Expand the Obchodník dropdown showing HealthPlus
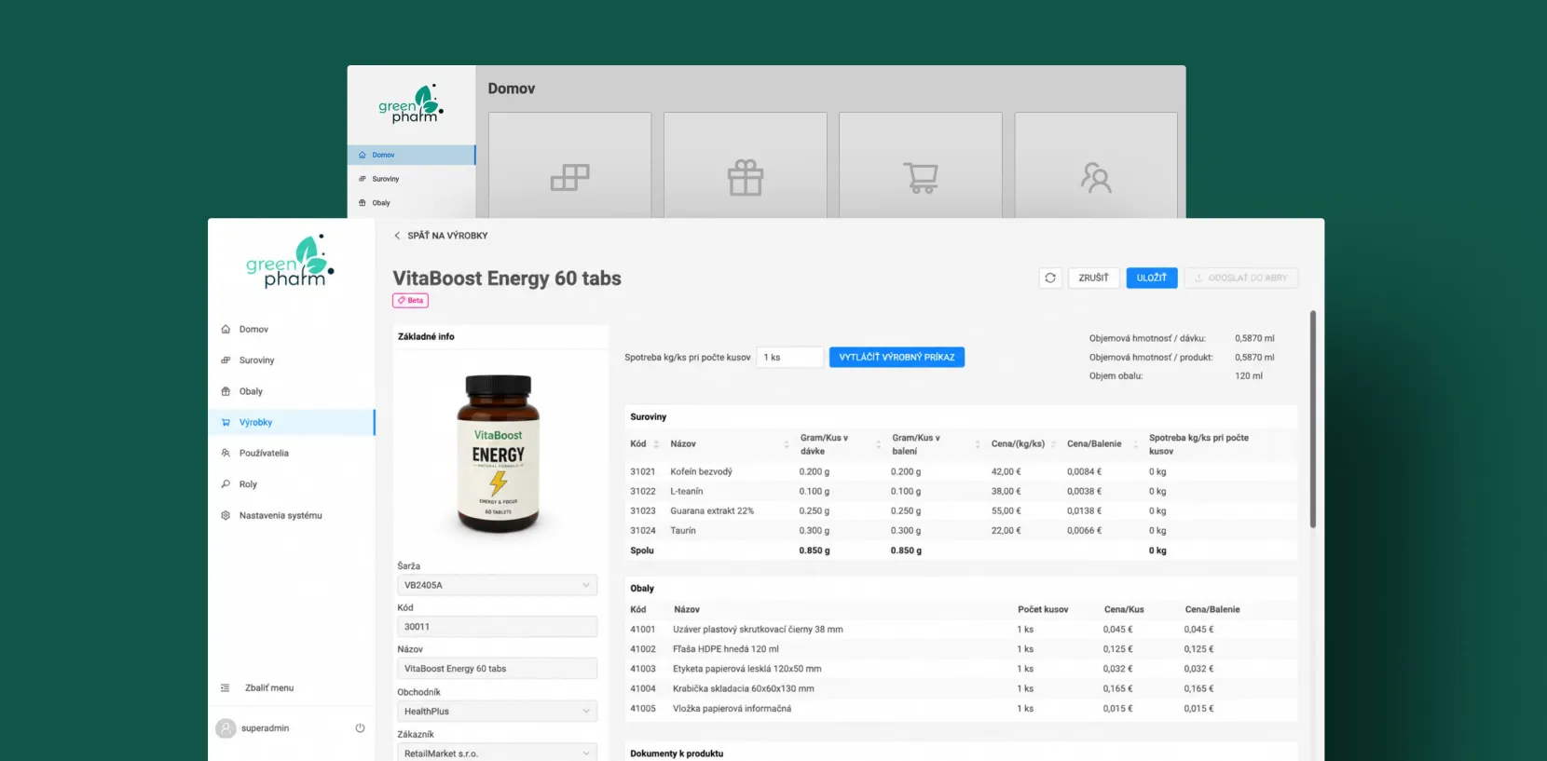The height and width of the screenshot is (761, 1547). coord(497,711)
